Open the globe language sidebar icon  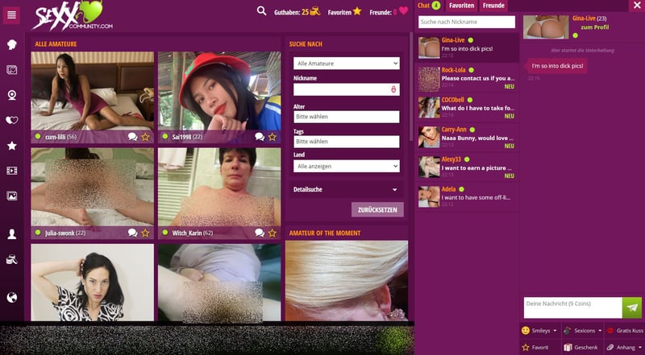coord(12,298)
